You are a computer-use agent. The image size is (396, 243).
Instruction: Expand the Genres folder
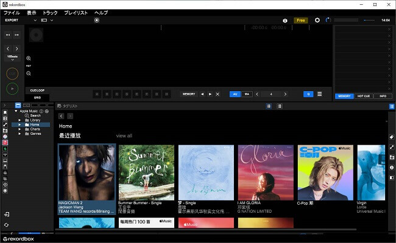tap(19, 134)
